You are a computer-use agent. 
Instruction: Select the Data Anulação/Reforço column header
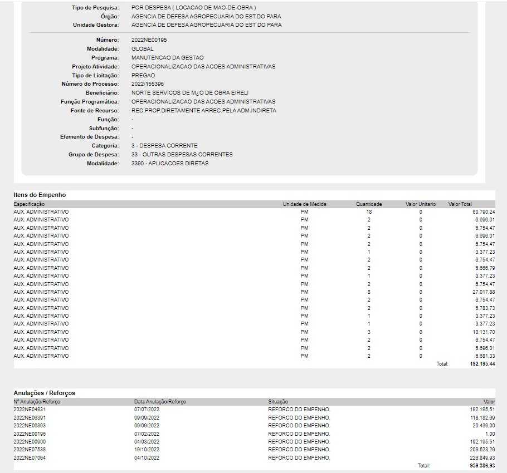(x=160, y=402)
